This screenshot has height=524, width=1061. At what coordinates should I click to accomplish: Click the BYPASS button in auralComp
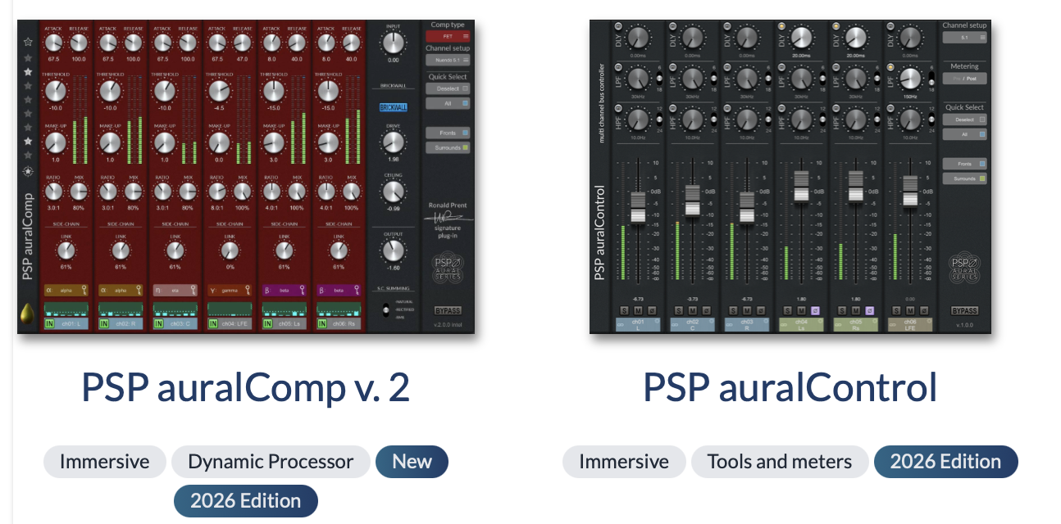[x=448, y=310]
